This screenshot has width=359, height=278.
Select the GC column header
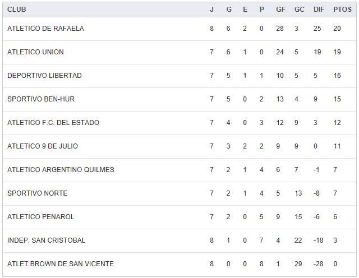click(x=300, y=10)
